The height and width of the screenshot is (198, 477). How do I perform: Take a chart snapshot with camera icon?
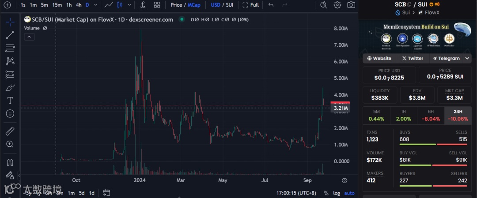tap(351, 5)
